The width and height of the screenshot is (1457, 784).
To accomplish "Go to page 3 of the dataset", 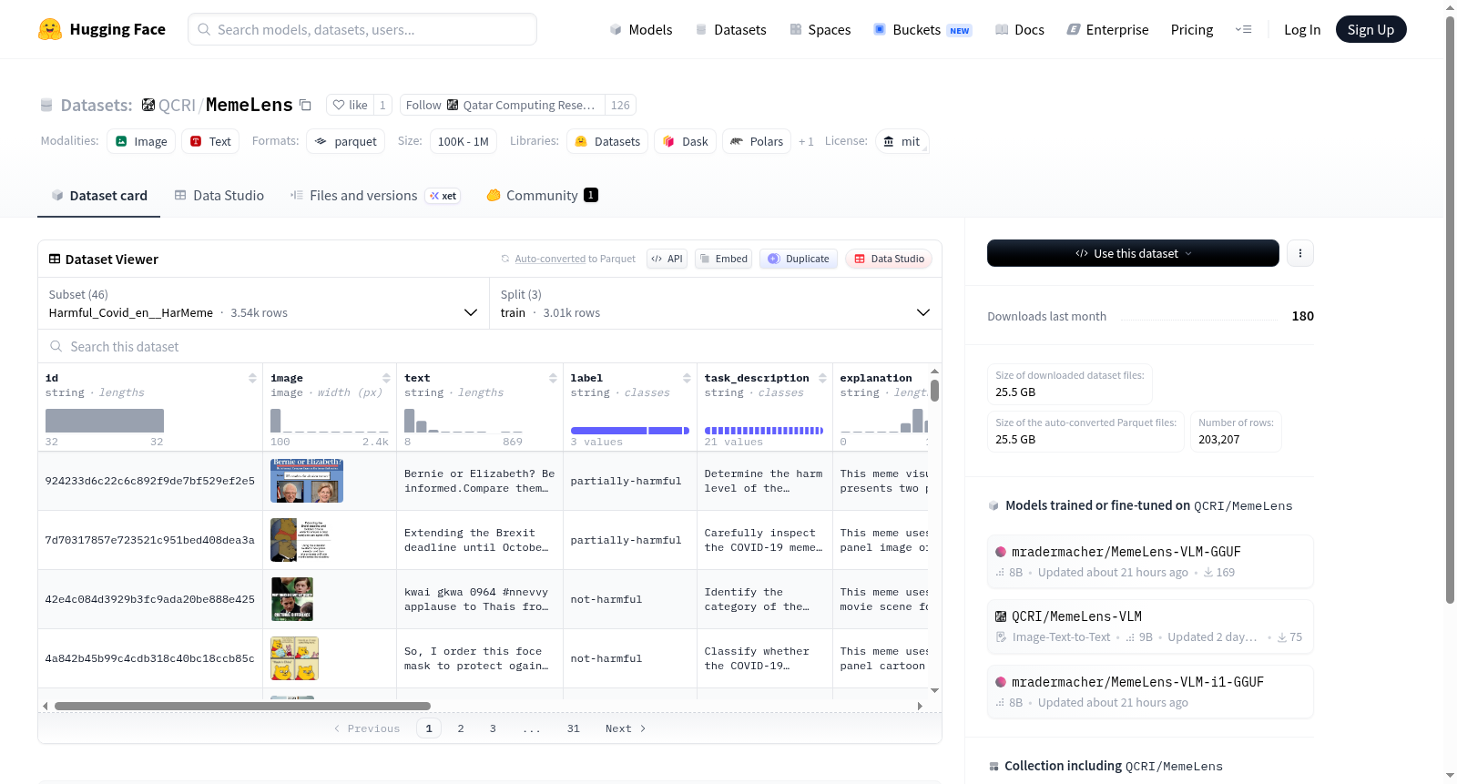I will [x=493, y=728].
